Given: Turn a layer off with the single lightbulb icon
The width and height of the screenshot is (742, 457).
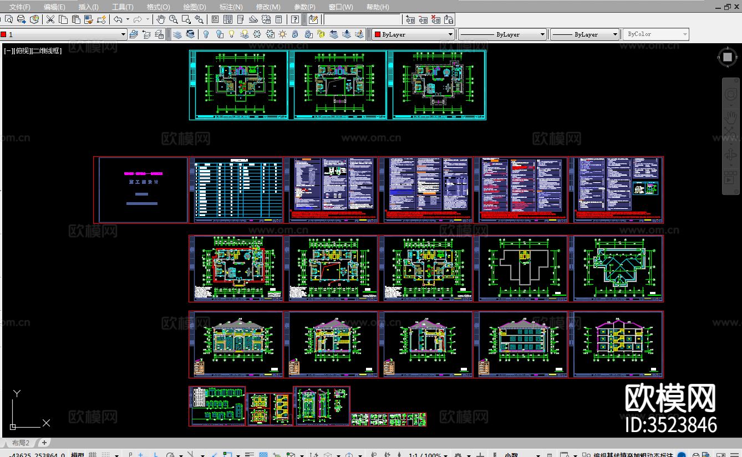Looking at the screenshot, I should point(206,34).
